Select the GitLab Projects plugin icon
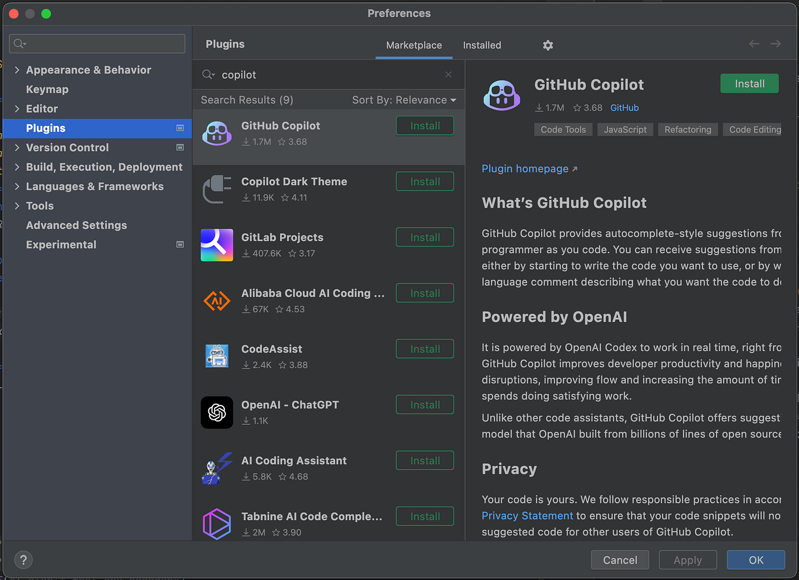The width and height of the screenshot is (799, 580). [217, 245]
